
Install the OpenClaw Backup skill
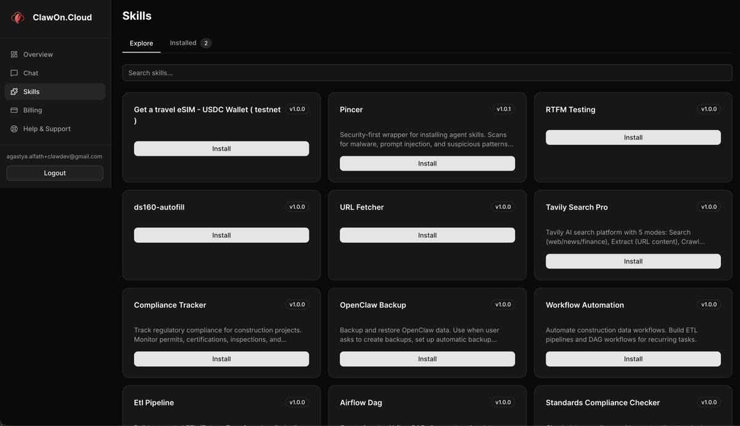(427, 358)
